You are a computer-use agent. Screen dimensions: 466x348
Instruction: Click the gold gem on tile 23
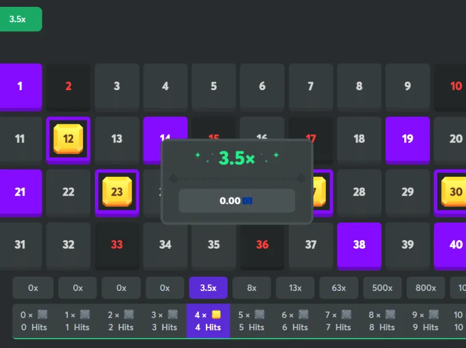117,192
